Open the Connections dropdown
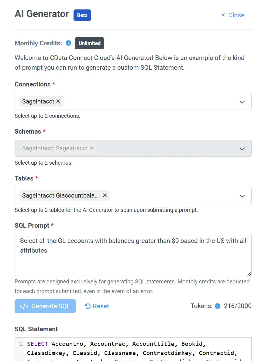Image resolution: width=261 pixels, height=361 pixels. (x=242, y=102)
